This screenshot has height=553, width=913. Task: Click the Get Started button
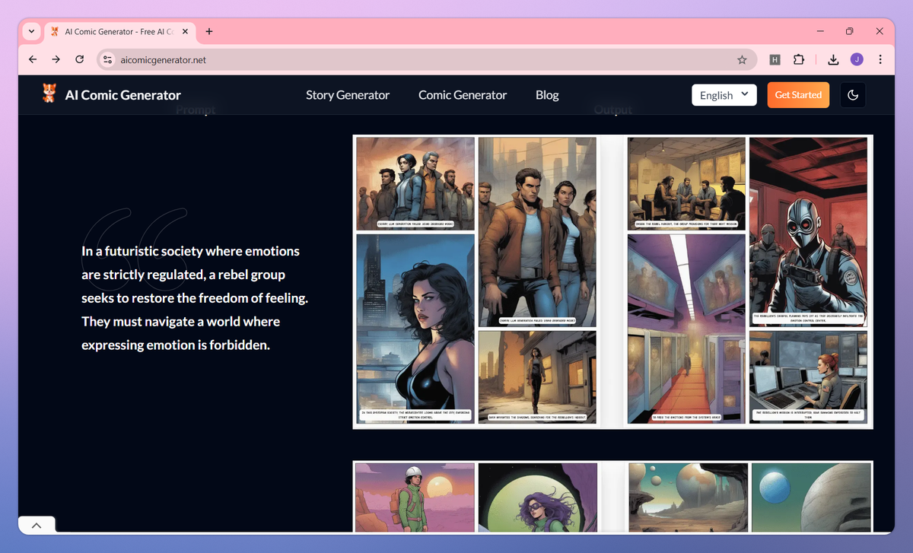pos(798,94)
